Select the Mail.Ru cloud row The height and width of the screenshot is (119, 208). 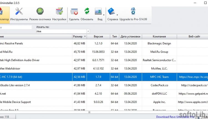point(104,52)
